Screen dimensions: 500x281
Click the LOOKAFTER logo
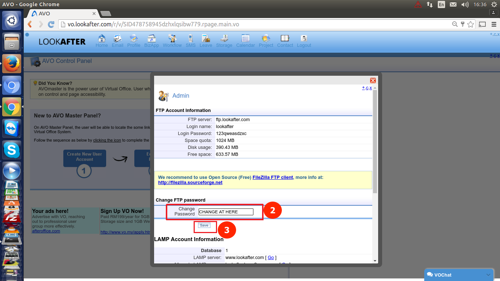[62, 42]
